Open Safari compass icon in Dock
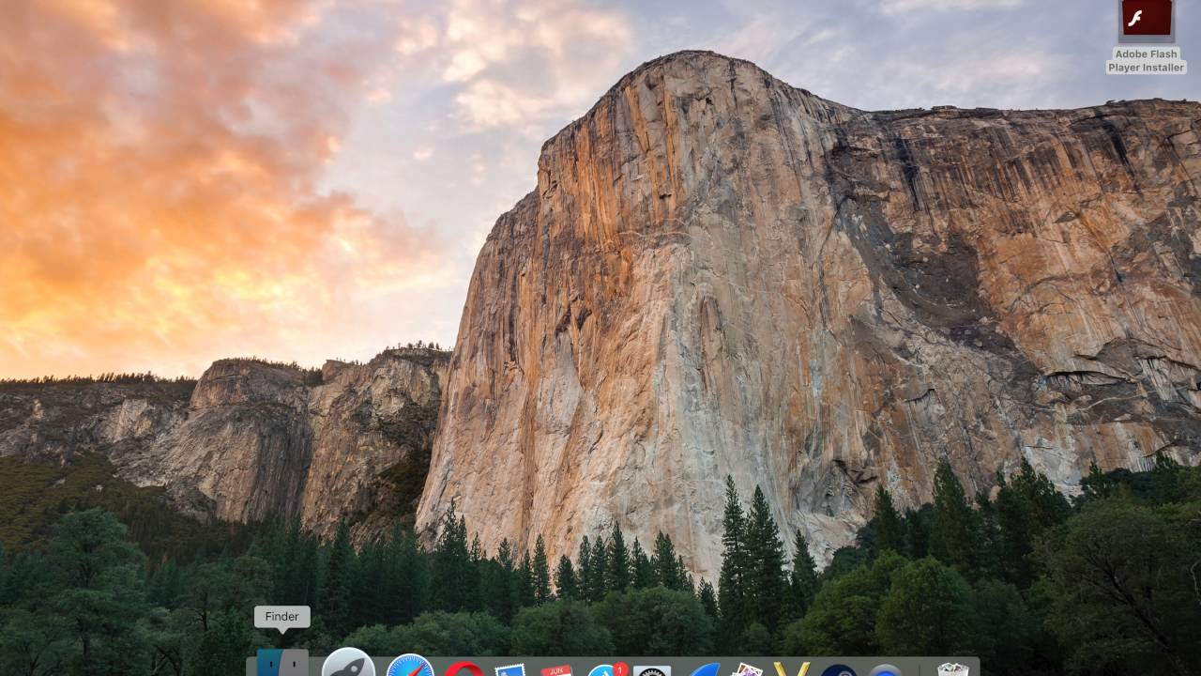This screenshot has height=676, width=1201. (x=410, y=666)
